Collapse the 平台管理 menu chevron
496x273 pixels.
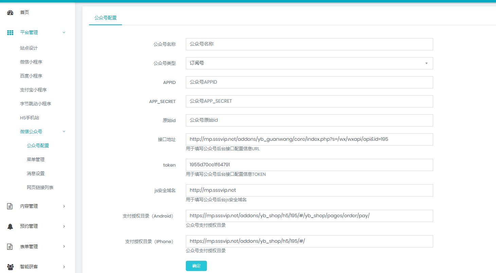click(64, 33)
